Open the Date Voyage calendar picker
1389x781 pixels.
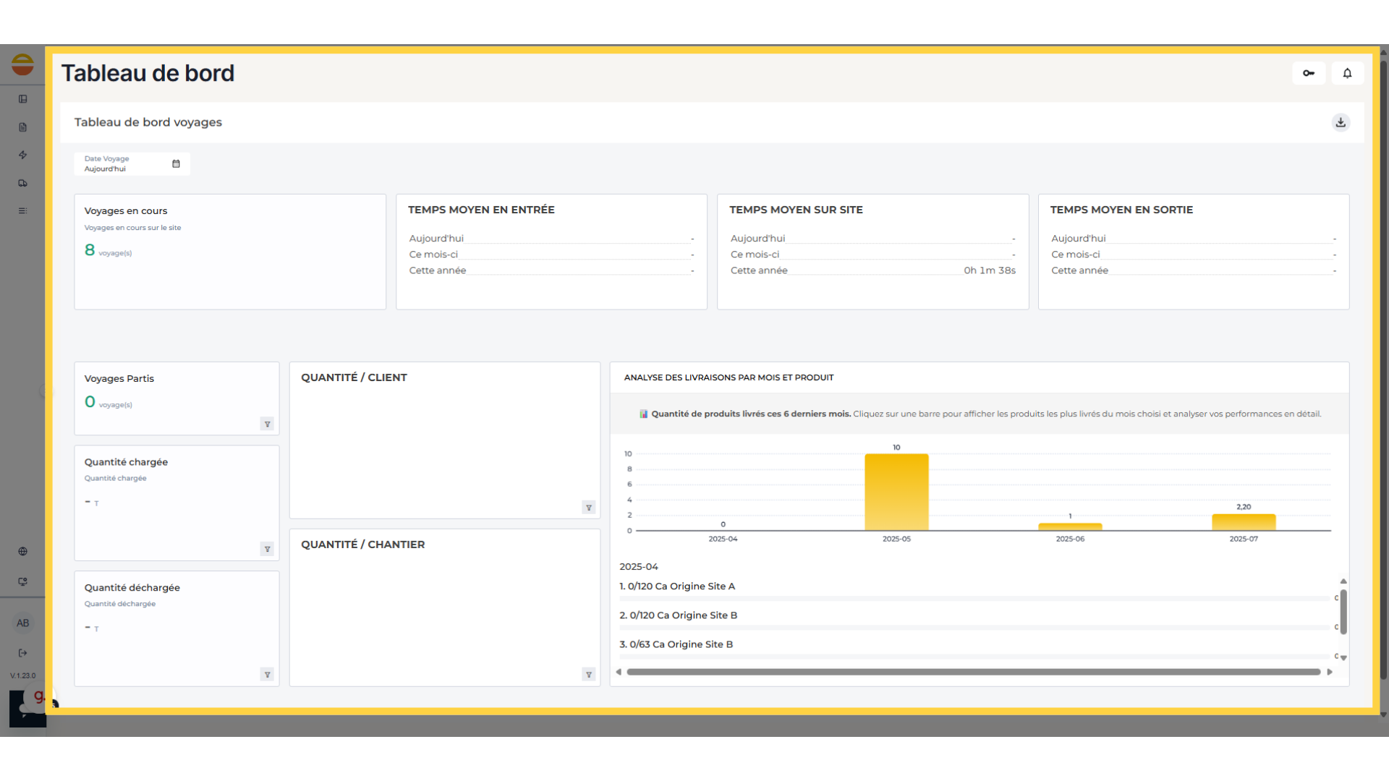tap(176, 164)
